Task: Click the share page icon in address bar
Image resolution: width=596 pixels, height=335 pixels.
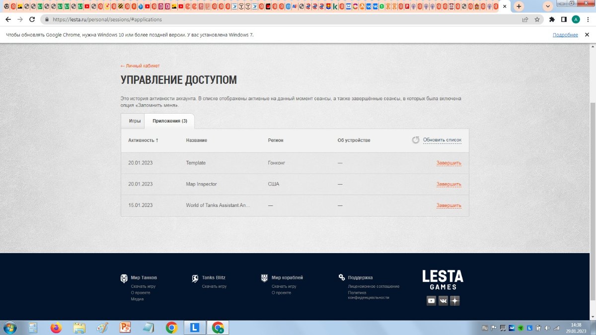Action: [x=525, y=19]
